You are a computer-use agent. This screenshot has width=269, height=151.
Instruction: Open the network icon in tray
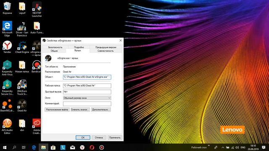coord(232,147)
